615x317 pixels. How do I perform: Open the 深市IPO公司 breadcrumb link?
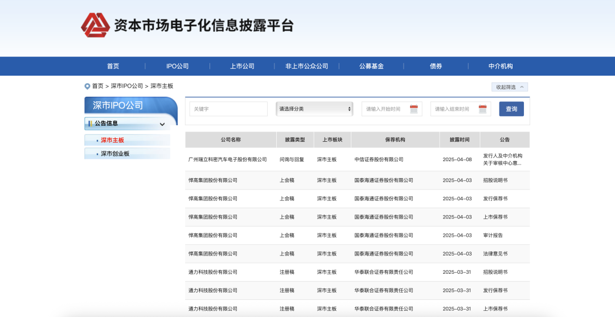pyautogui.click(x=126, y=86)
